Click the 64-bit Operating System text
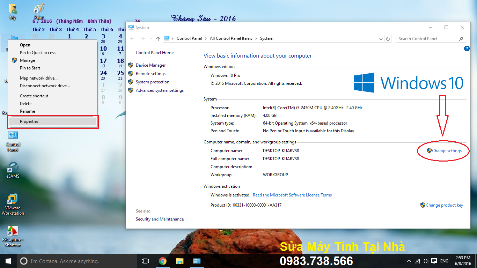This screenshot has height=268, width=477. click(305, 123)
